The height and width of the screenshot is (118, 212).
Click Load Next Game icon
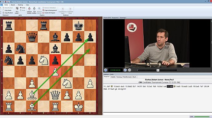[70, 9]
